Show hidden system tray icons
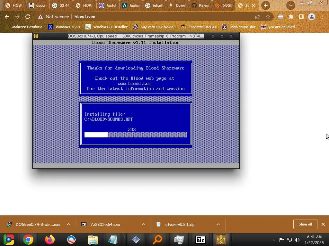329x246 pixels. point(274,240)
